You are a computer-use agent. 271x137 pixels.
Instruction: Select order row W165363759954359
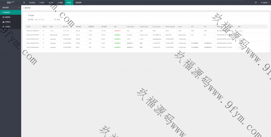pos(33,35)
